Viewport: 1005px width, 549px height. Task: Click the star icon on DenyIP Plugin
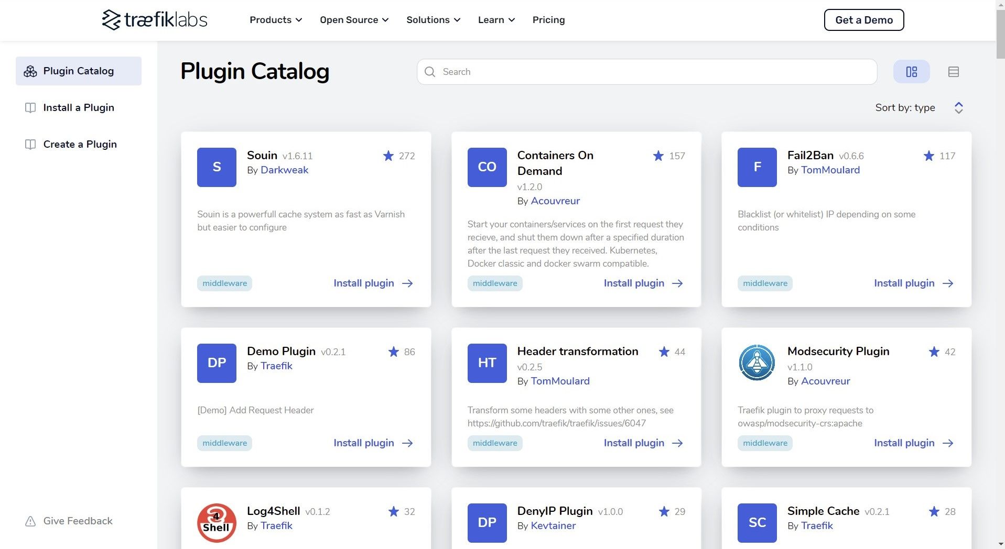pyautogui.click(x=664, y=511)
